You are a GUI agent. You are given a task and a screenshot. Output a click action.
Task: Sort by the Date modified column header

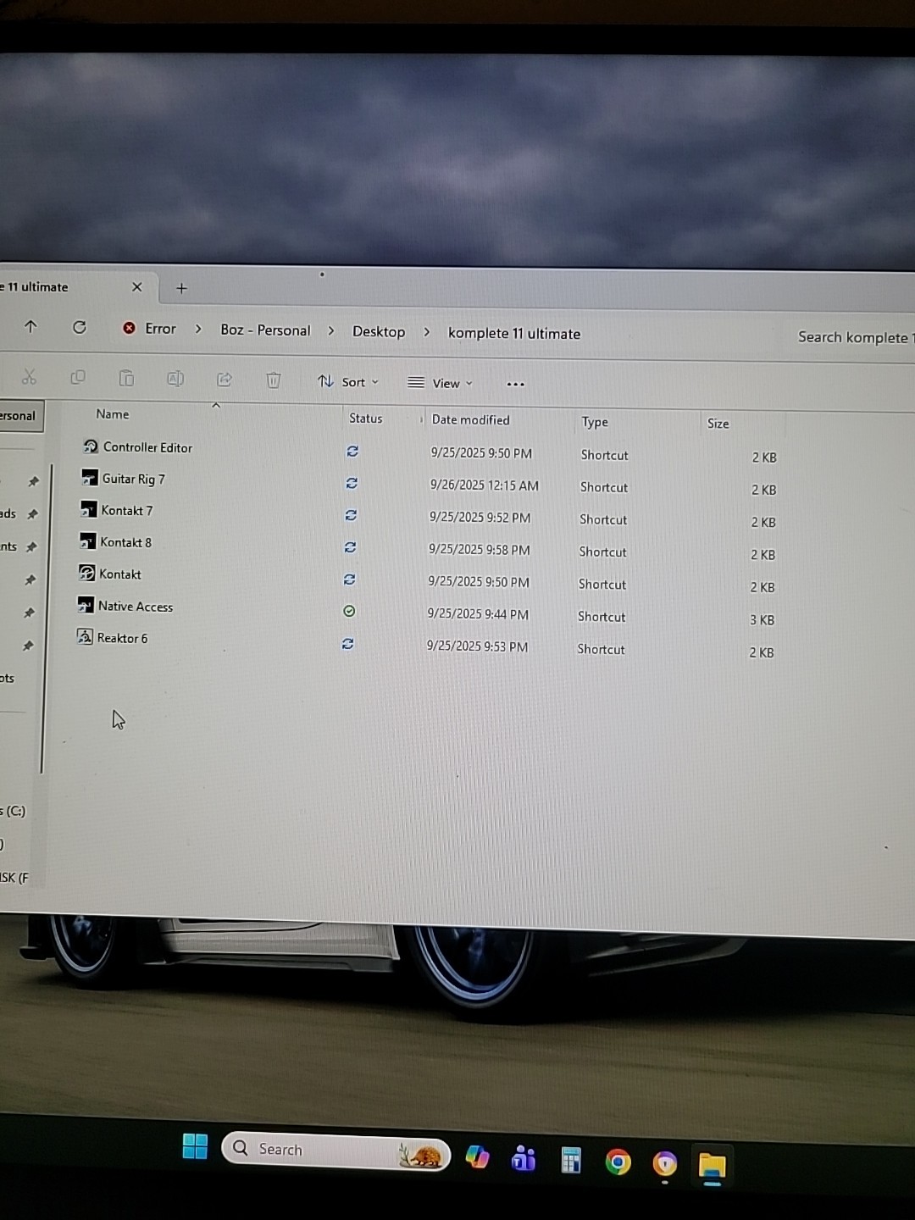(470, 420)
